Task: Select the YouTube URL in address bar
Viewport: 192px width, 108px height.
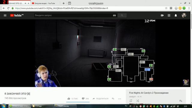Action: (x=61, y=8)
